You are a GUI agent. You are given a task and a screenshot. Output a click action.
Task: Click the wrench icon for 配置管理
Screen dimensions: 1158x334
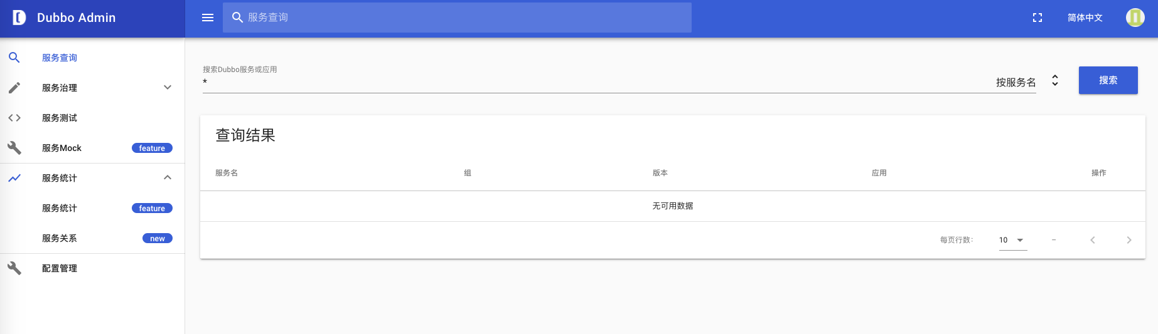click(14, 268)
